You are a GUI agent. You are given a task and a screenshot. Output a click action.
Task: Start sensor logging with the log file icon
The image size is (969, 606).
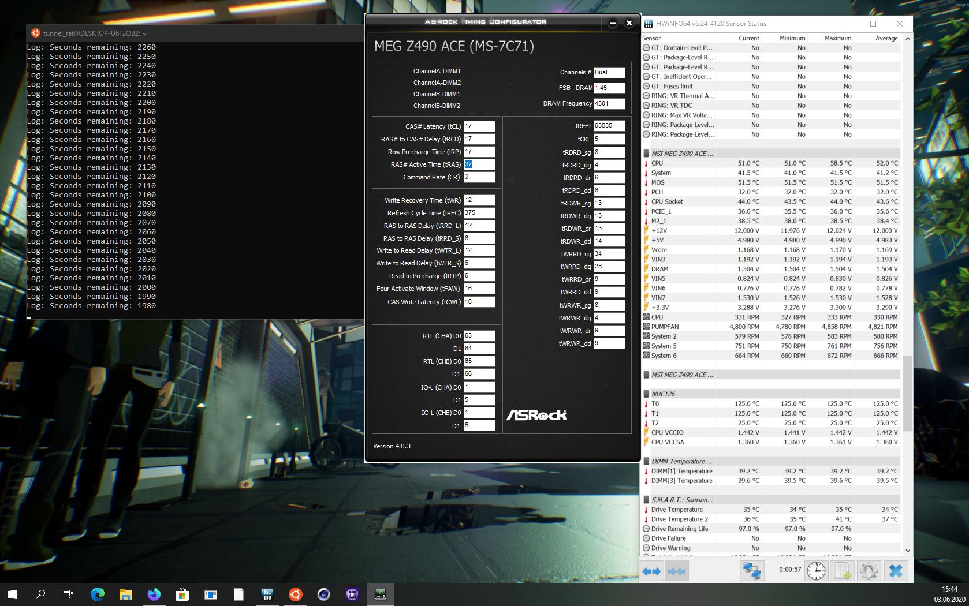[843, 571]
